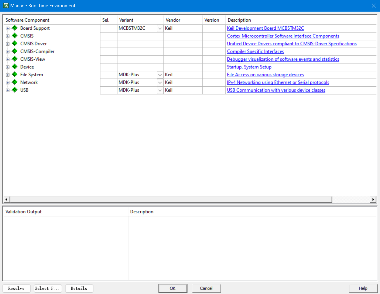
Task: Expand the CMSIS-View tree node
Action: 8,59
